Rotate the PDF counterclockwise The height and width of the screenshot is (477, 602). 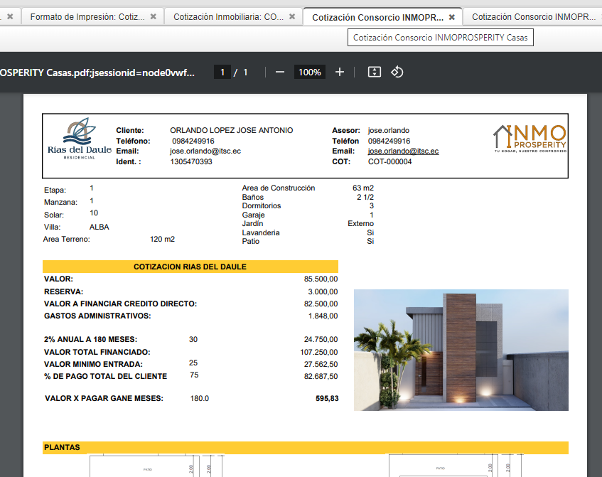(398, 73)
